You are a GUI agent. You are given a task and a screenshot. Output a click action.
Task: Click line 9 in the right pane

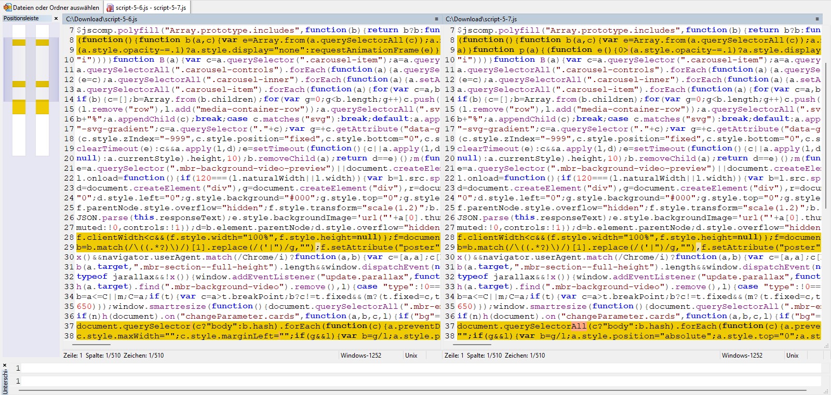[x=639, y=50]
